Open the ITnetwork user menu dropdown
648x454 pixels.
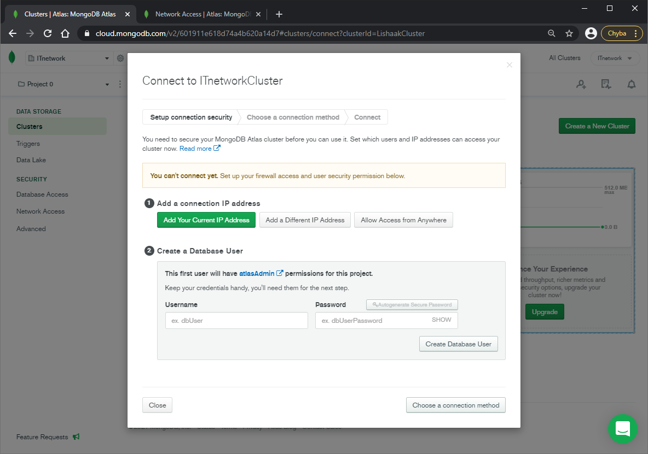tap(615, 58)
